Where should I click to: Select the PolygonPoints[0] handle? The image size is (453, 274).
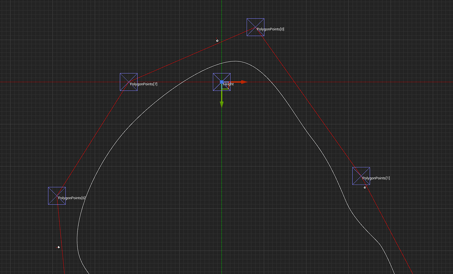point(256,27)
